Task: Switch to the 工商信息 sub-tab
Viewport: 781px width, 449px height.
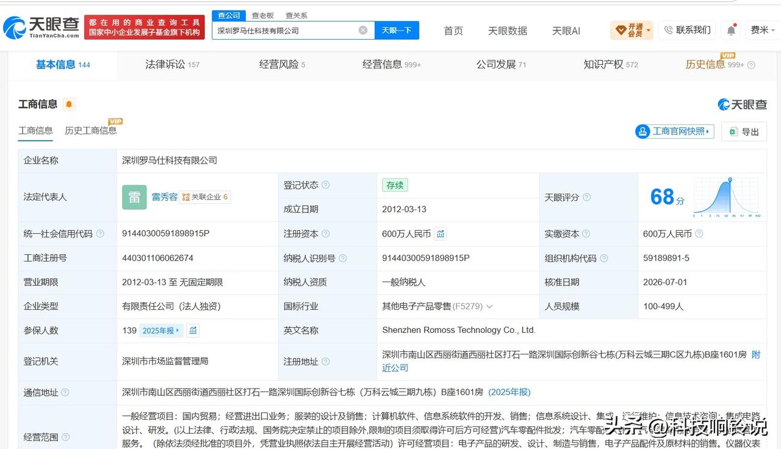Action: pyautogui.click(x=35, y=131)
